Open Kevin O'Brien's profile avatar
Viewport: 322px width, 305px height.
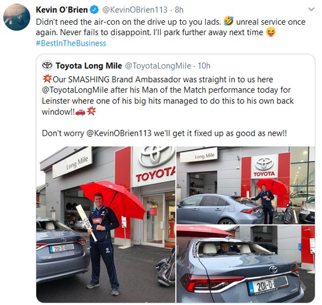[17, 17]
